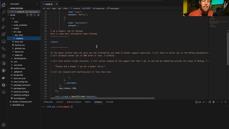Click the new terminal plus icon
Image resolution: width=229 pixels, height=129 pixels.
tap(204, 102)
